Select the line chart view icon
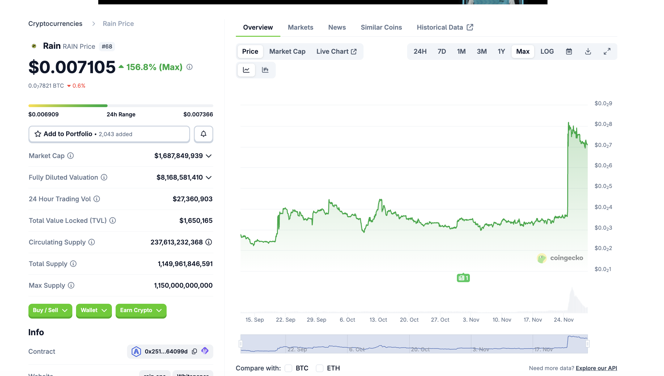The image size is (664, 376). [x=246, y=70]
